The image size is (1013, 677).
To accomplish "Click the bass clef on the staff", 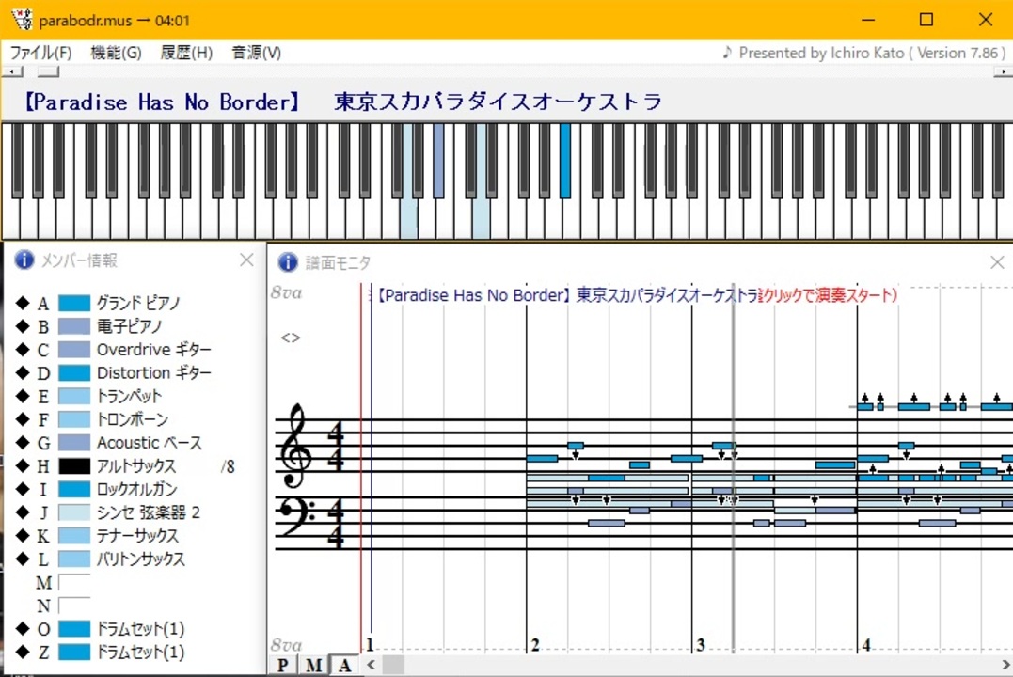I will [x=296, y=517].
